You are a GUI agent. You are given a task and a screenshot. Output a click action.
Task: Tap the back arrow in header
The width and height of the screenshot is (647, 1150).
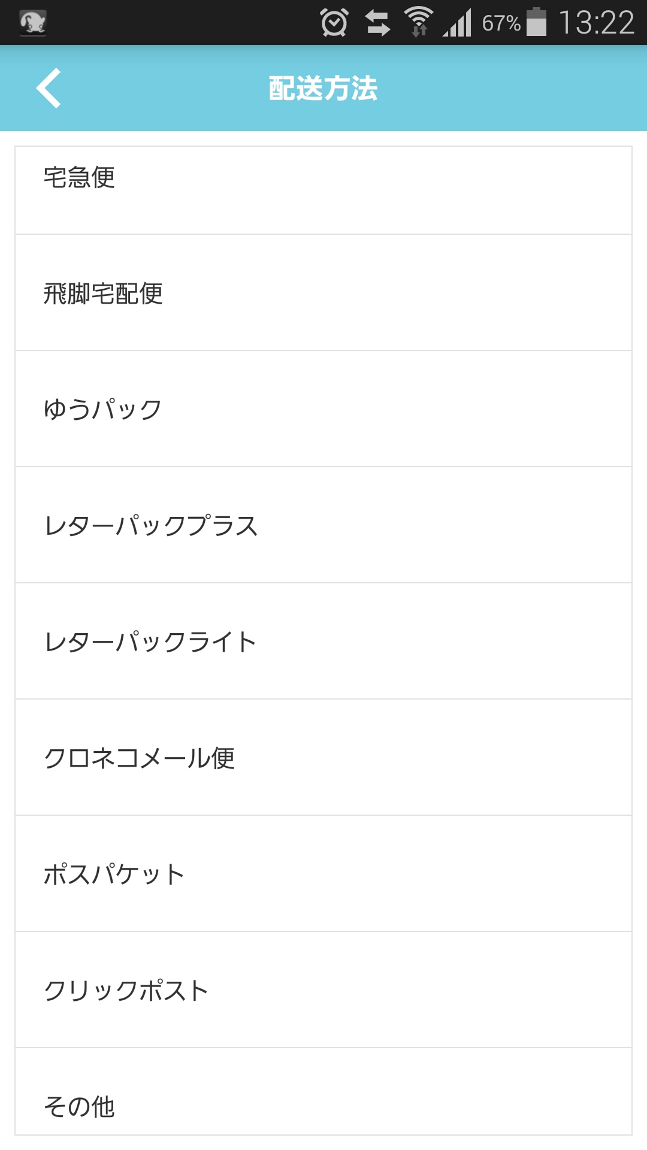click(49, 88)
